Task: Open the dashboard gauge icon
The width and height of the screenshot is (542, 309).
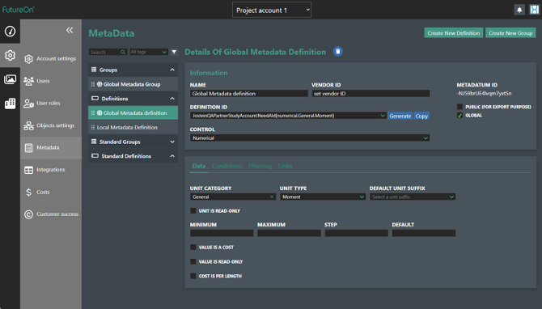Action: pos(10,31)
